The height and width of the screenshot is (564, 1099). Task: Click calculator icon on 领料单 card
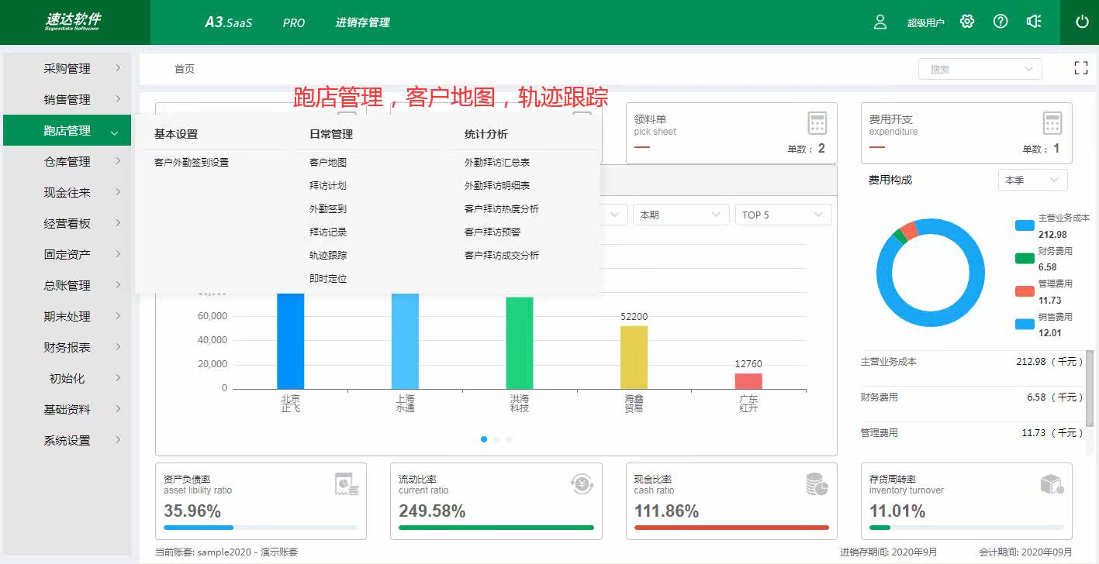point(817,123)
